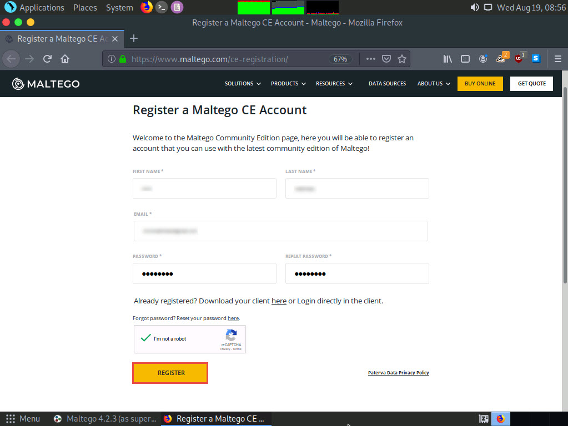Click the Firefox launcher in top panel

[x=147, y=7]
